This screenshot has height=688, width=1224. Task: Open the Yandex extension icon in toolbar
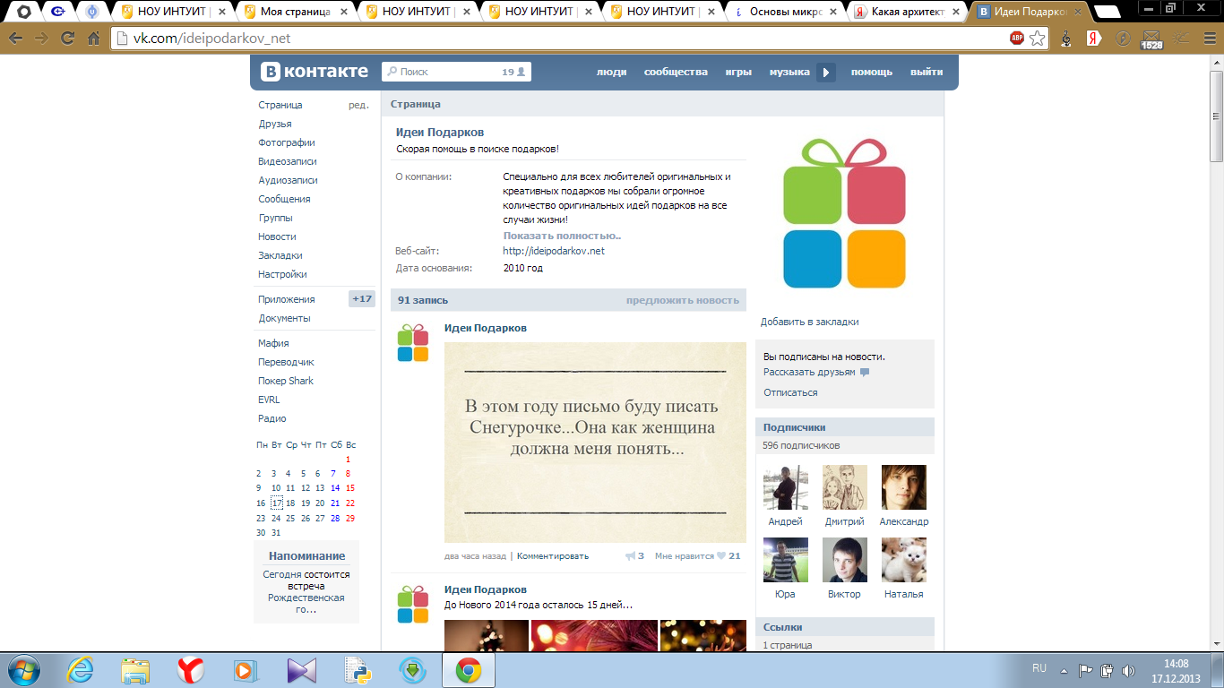pos(1094,39)
